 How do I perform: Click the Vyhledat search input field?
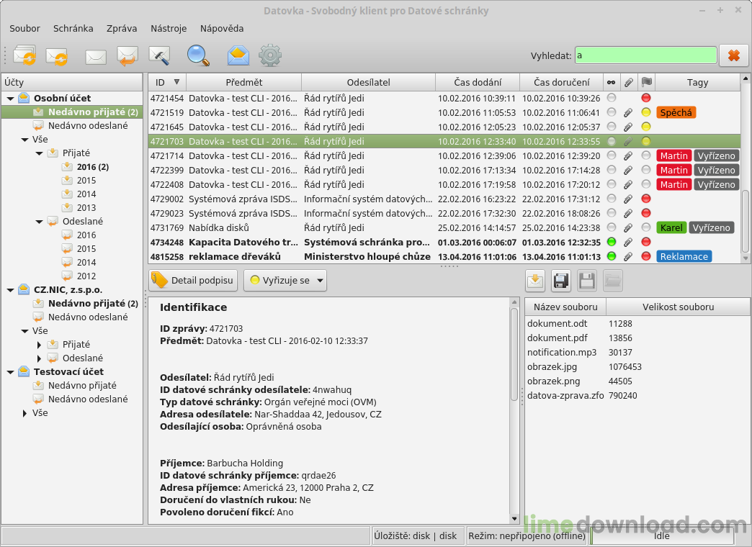(x=645, y=55)
